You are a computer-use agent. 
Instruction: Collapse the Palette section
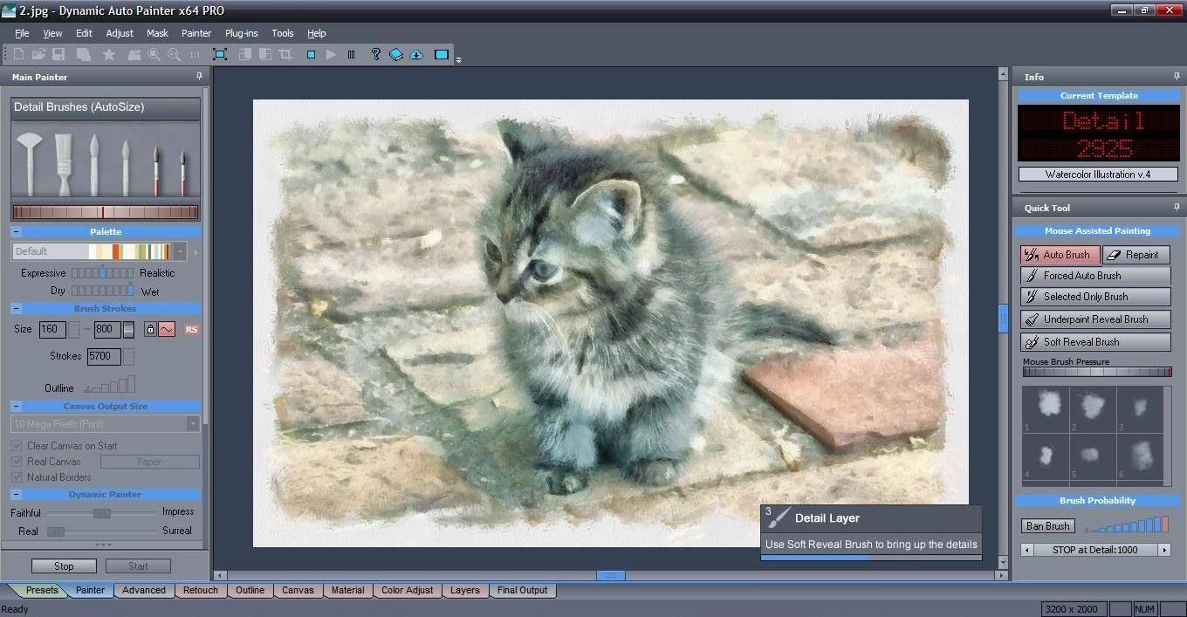pos(17,232)
